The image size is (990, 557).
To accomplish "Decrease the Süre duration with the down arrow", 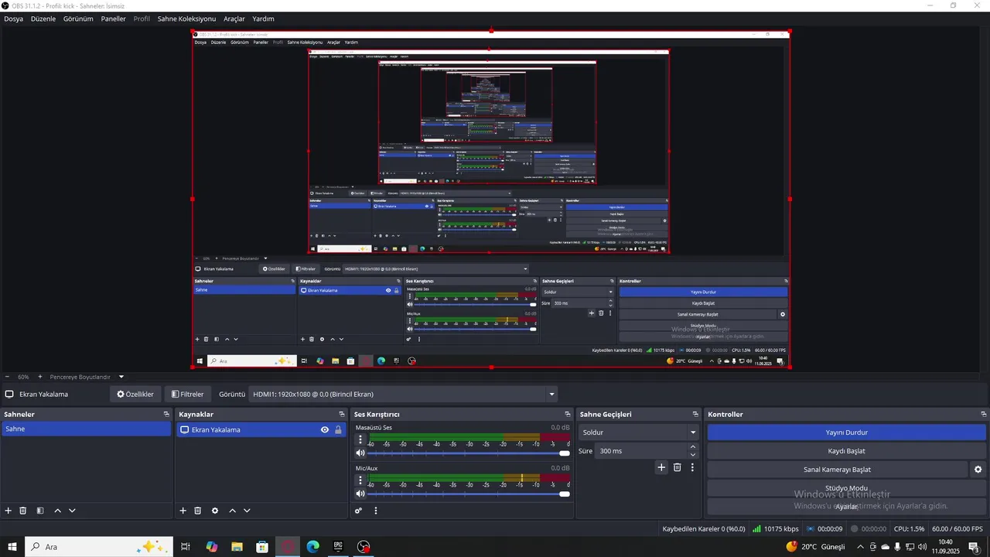I will click(x=692, y=455).
